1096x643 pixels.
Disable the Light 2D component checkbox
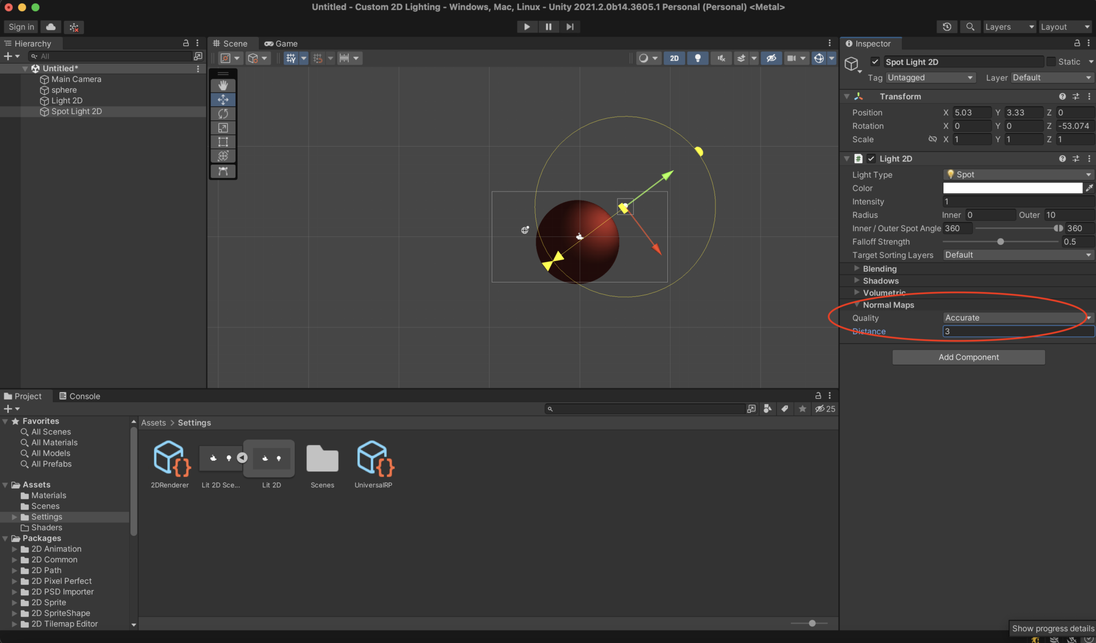click(x=871, y=158)
